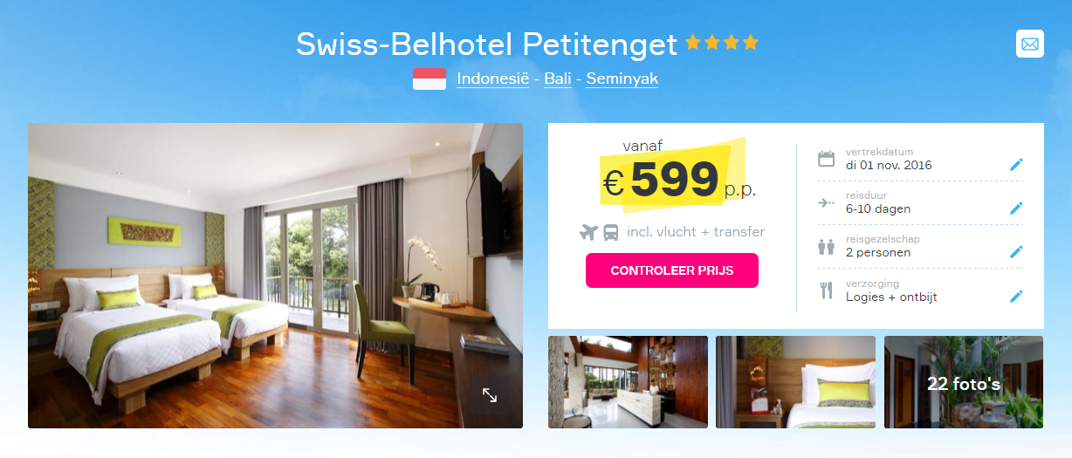Open the hotel lobby thumbnail photo
1072x458 pixels.
628,382
